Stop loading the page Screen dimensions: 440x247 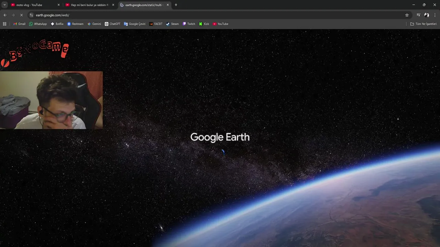tap(21, 15)
